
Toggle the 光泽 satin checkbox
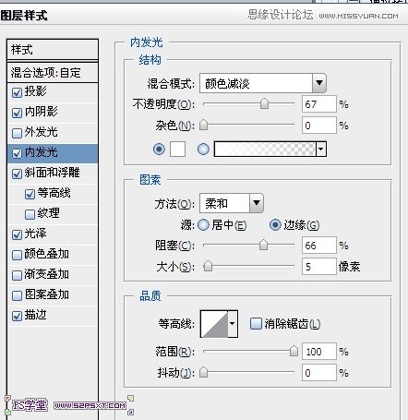(x=17, y=234)
